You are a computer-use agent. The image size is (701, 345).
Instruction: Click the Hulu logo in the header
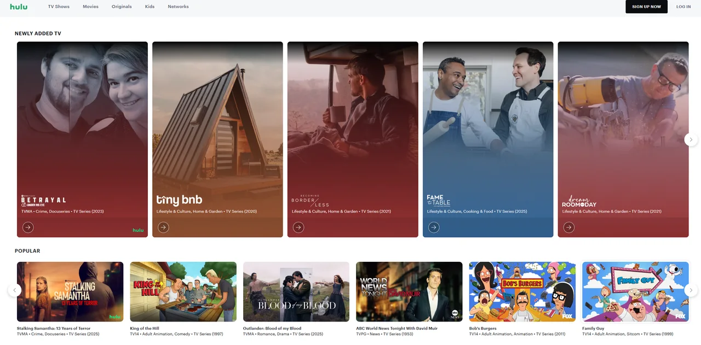(x=19, y=7)
